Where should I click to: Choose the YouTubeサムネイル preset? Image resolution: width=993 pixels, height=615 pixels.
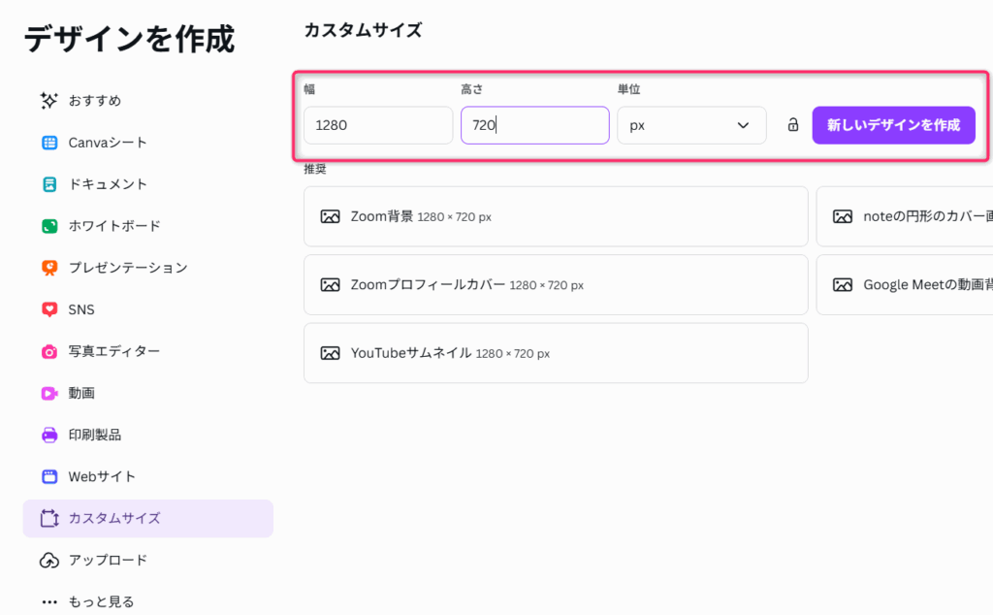[x=555, y=353]
